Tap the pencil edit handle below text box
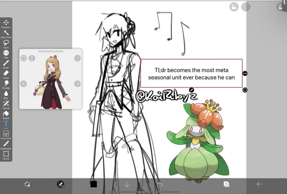The image size is (287, 194). click(x=191, y=90)
